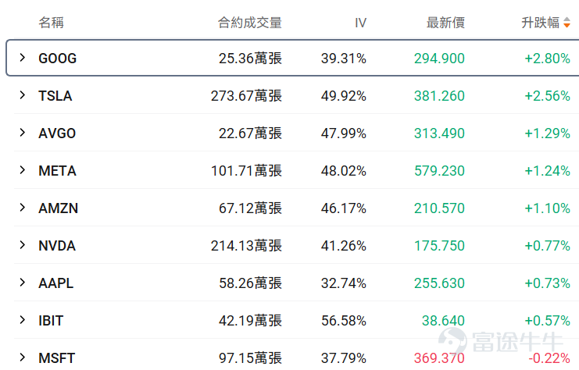Click META latest price 579.230
Viewport: 579px width, 370px height.
tap(439, 171)
